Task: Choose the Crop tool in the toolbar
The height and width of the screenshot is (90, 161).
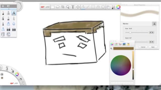Action: (63, 7)
